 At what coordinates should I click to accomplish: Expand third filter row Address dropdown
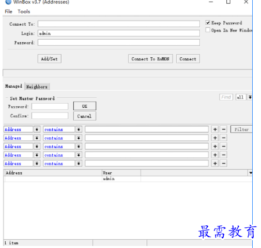tap(37, 146)
